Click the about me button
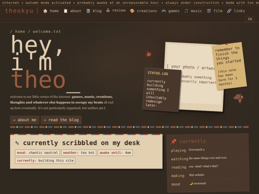 coord(24,120)
